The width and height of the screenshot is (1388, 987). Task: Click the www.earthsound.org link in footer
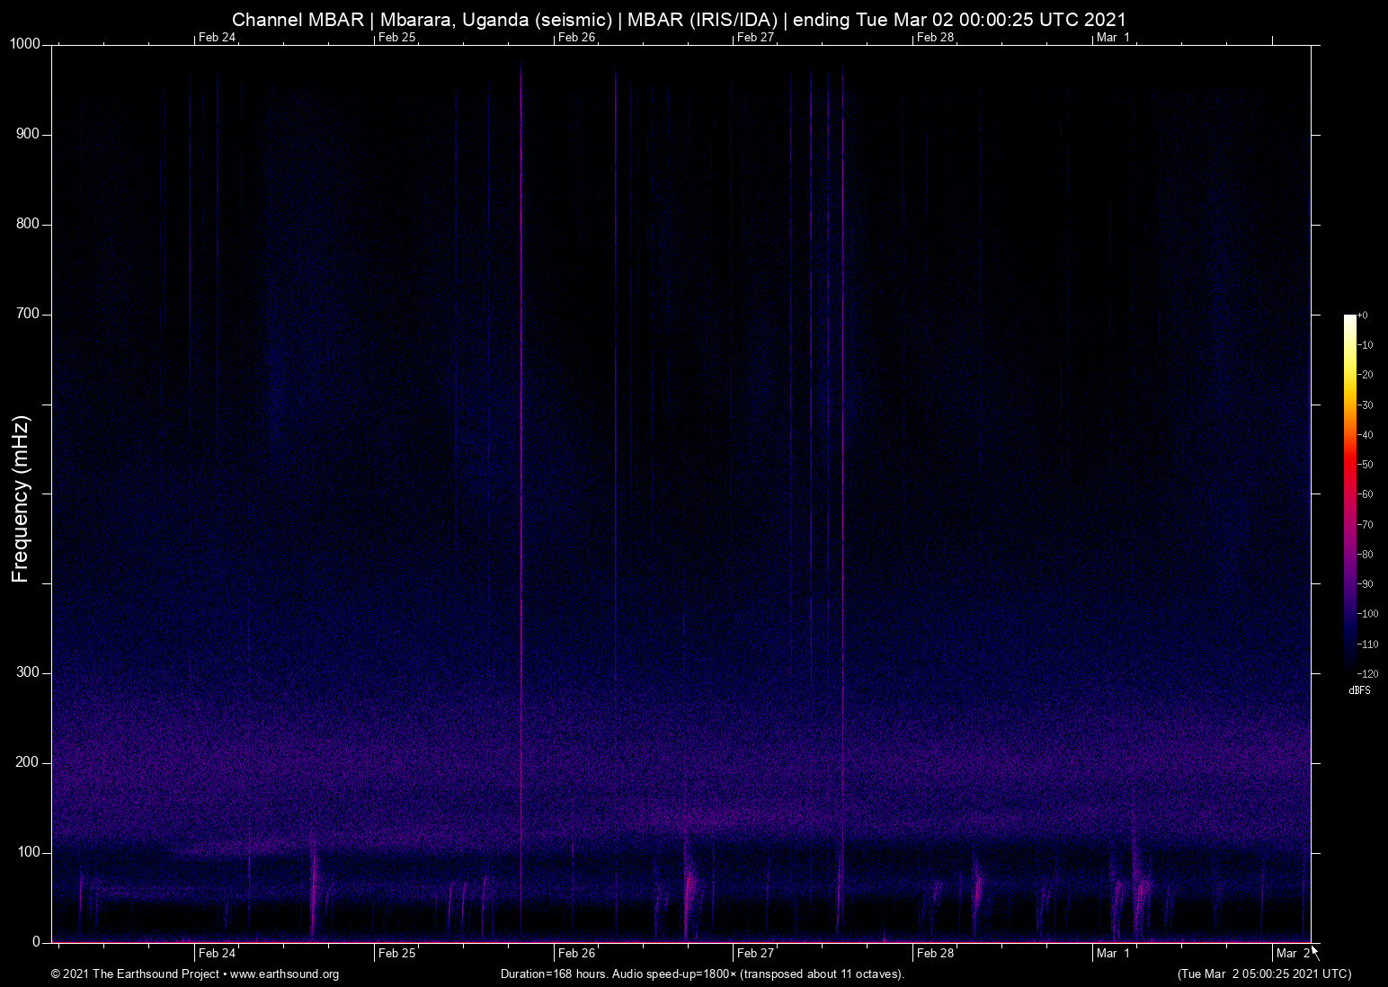(284, 974)
